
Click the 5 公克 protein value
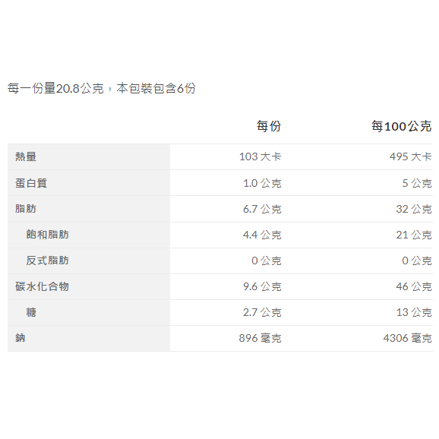point(417,183)
